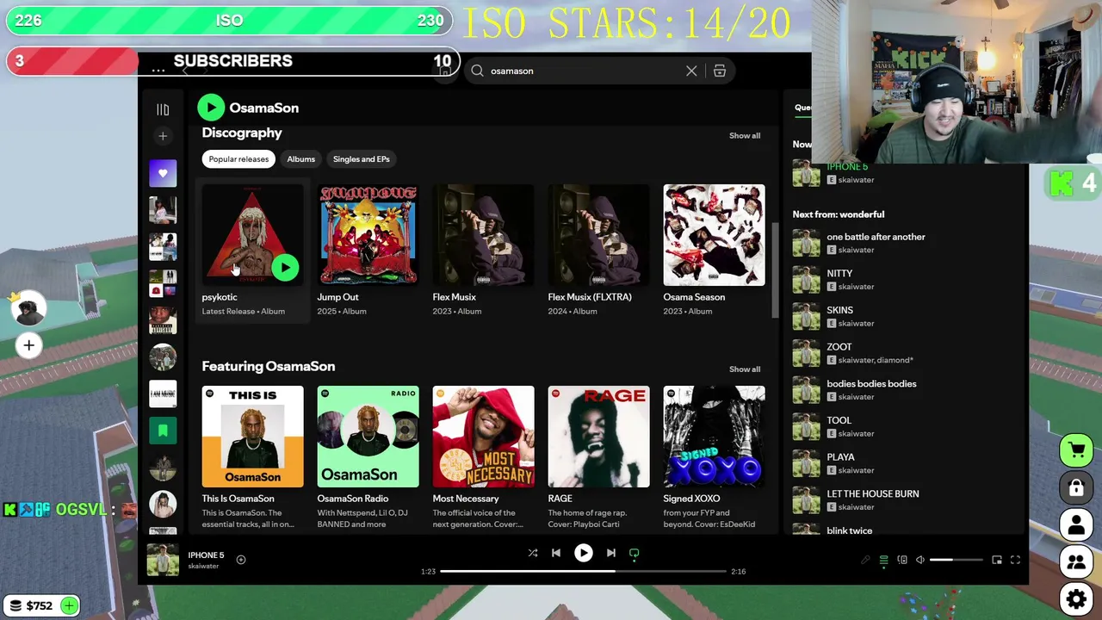Create a new playlist with the plus icon

(x=163, y=136)
